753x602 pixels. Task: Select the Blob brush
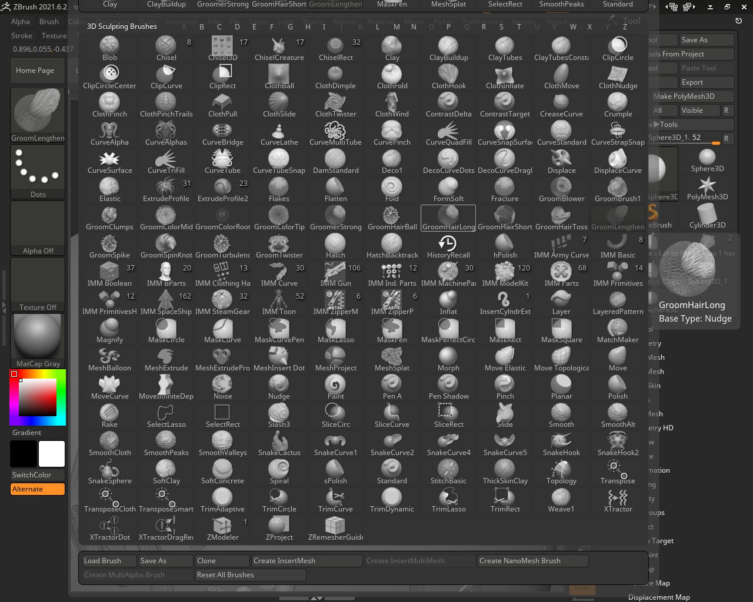click(109, 49)
